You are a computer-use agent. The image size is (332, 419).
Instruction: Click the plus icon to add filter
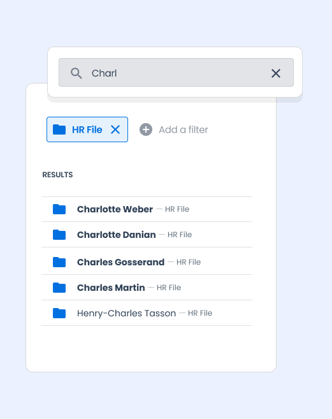[146, 129]
